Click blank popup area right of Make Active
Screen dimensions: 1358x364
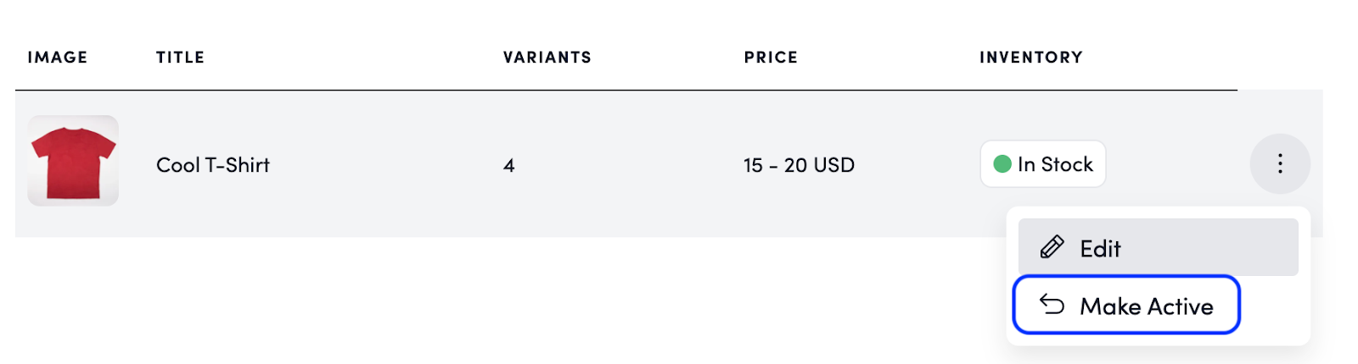pos(1273,306)
